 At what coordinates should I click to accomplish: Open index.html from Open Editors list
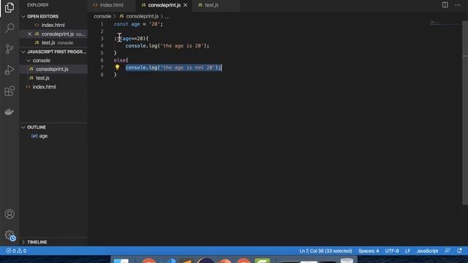[x=53, y=25]
